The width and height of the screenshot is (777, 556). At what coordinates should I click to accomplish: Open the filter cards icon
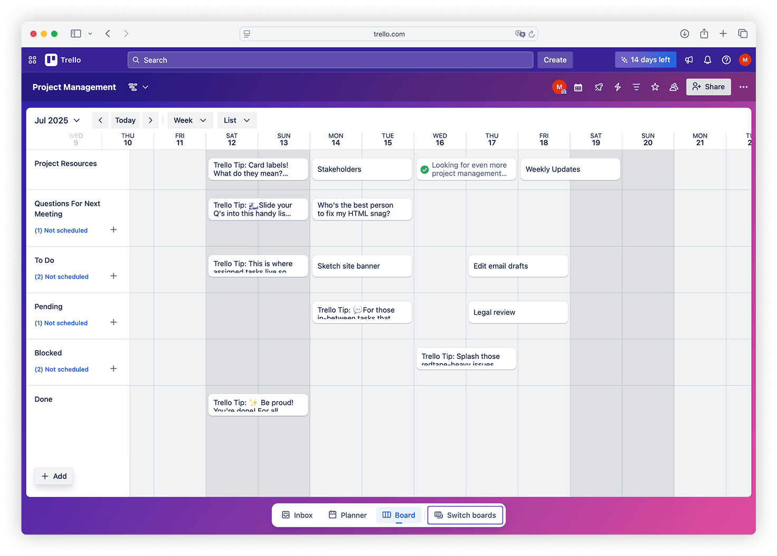pos(636,87)
